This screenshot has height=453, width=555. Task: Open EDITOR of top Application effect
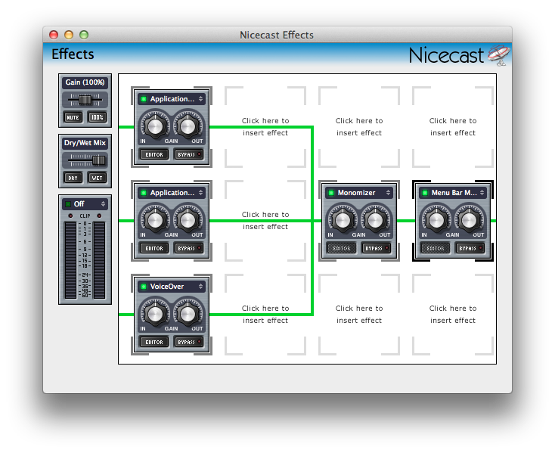[x=154, y=154]
